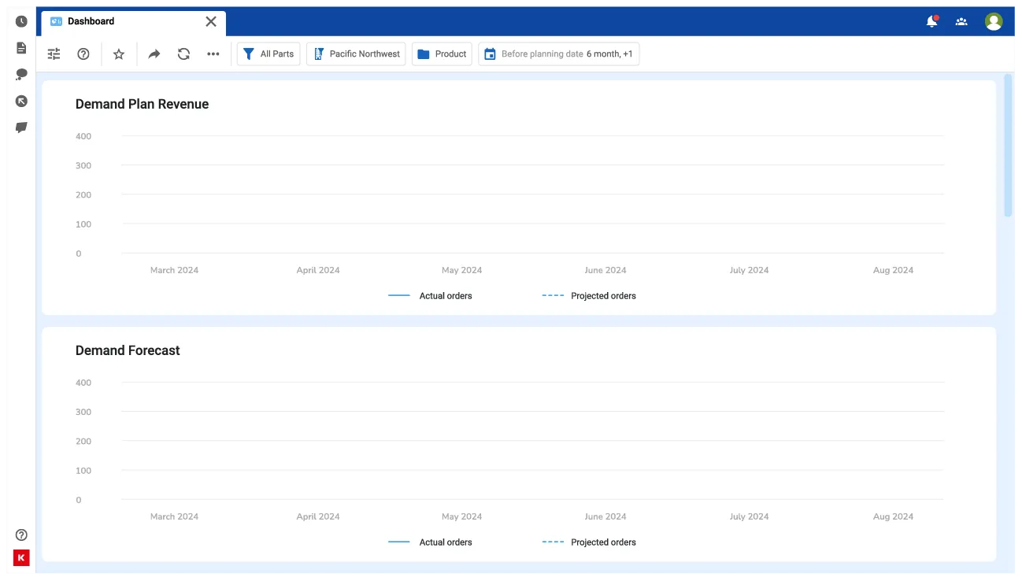The height and width of the screenshot is (581, 1022).
Task: Click June 2024 label in Demand Plan Revenue
Action: (x=605, y=270)
